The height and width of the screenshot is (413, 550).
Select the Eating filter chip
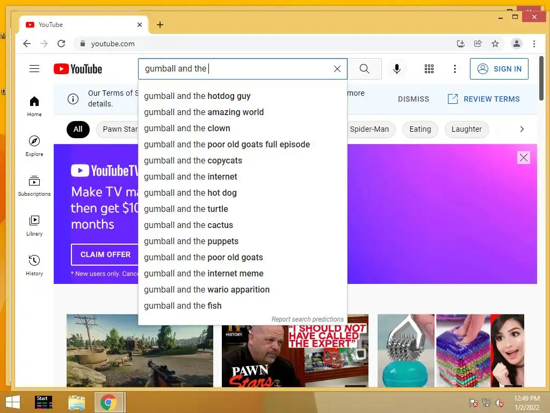(x=420, y=129)
